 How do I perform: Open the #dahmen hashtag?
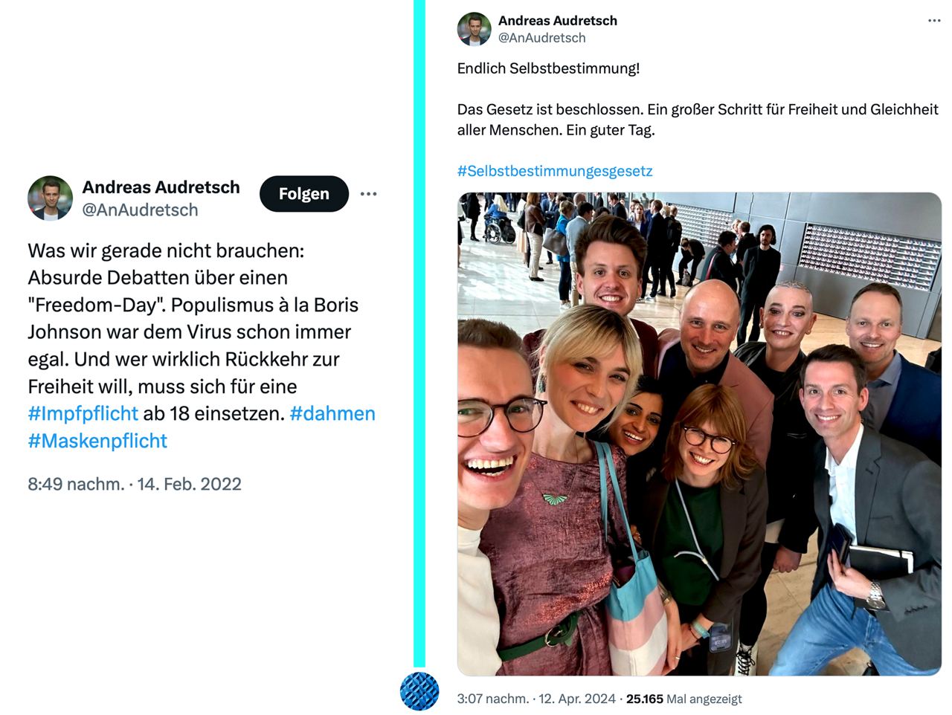tap(332, 413)
